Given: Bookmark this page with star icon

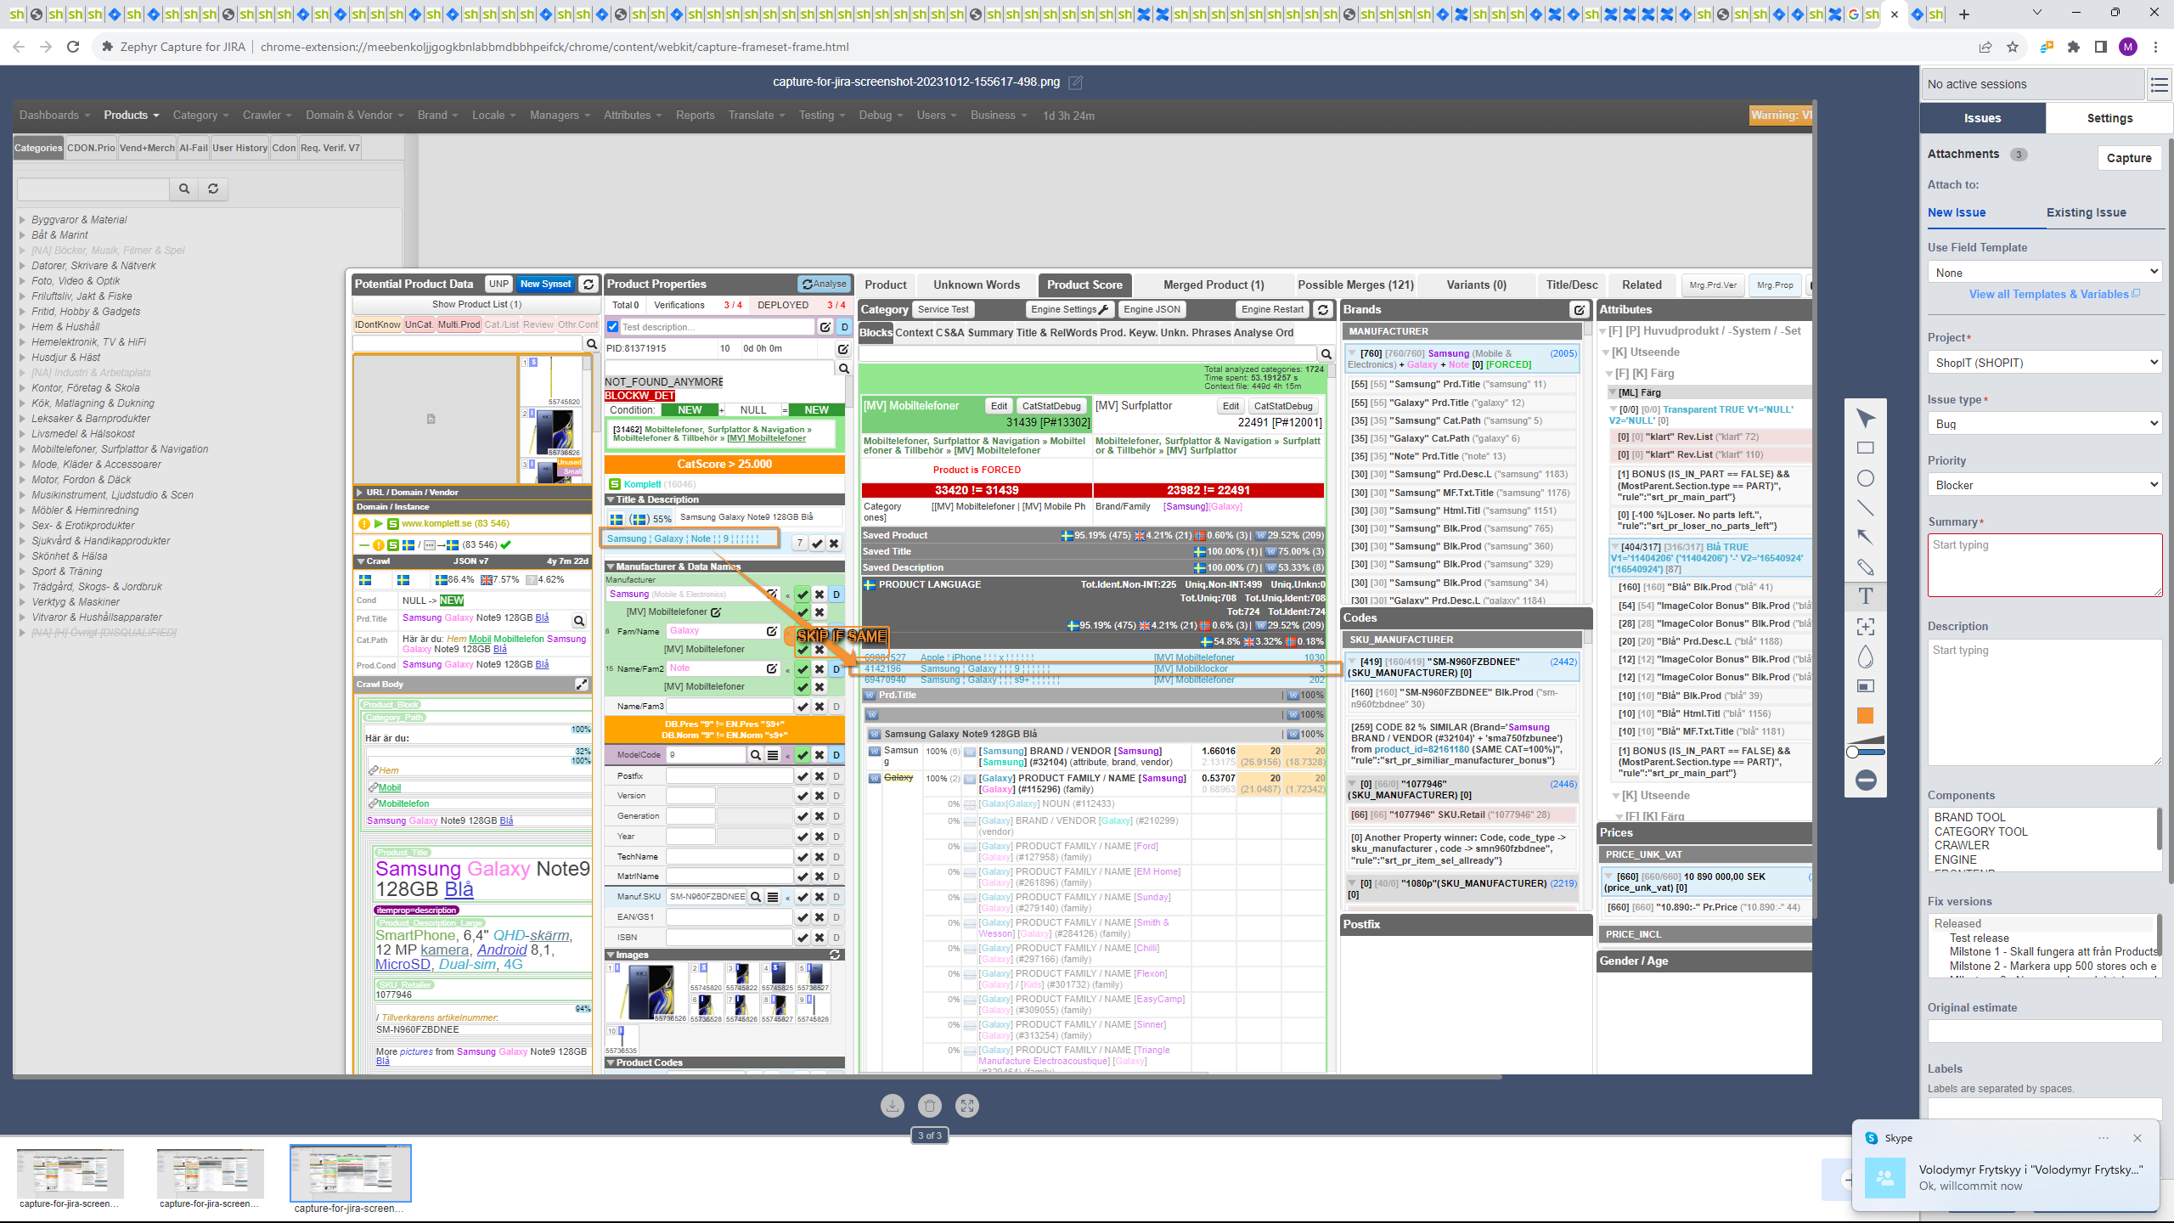Looking at the screenshot, I should [2013, 47].
